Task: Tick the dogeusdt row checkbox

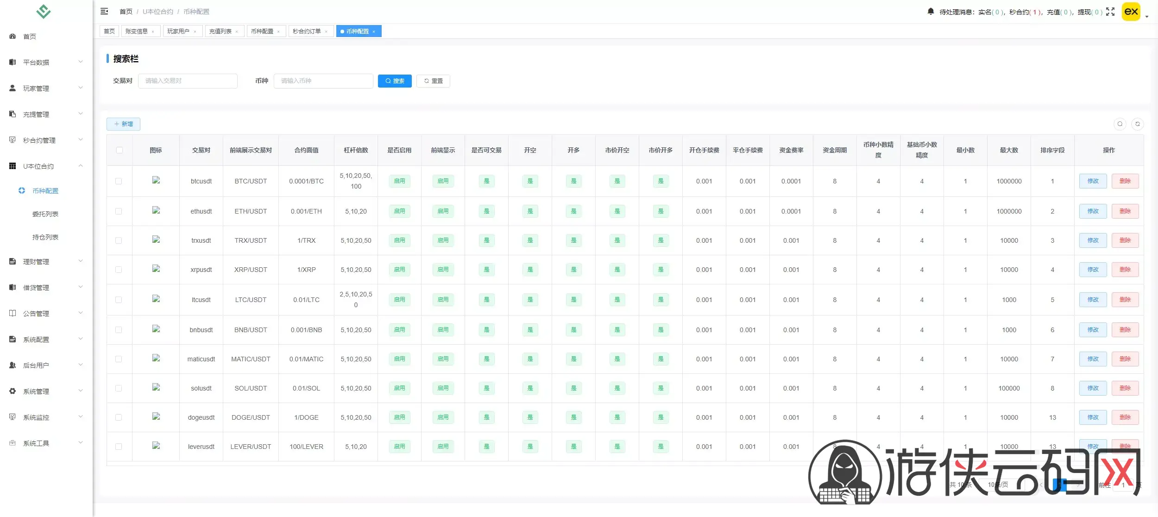Action: pos(119,417)
